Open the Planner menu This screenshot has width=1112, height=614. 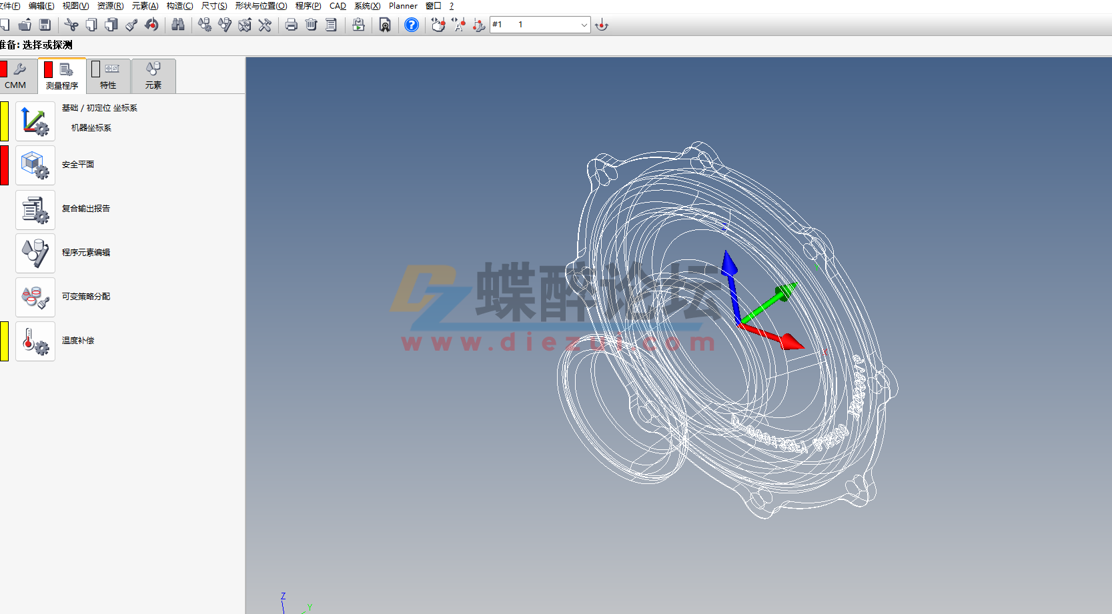click(x=403, y=6)
